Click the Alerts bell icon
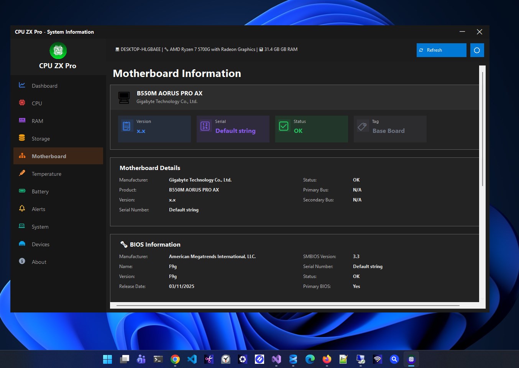 pos(22,208)
